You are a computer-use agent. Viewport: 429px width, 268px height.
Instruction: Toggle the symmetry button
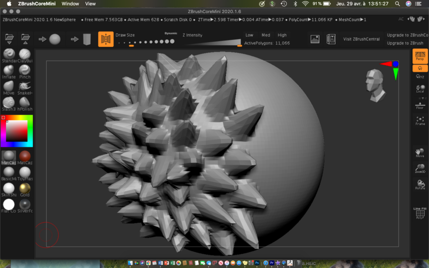point(106,39)
